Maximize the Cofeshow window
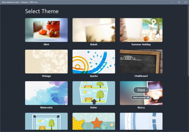The width and height of the screenshot is (189, 132). pos(179,2)
